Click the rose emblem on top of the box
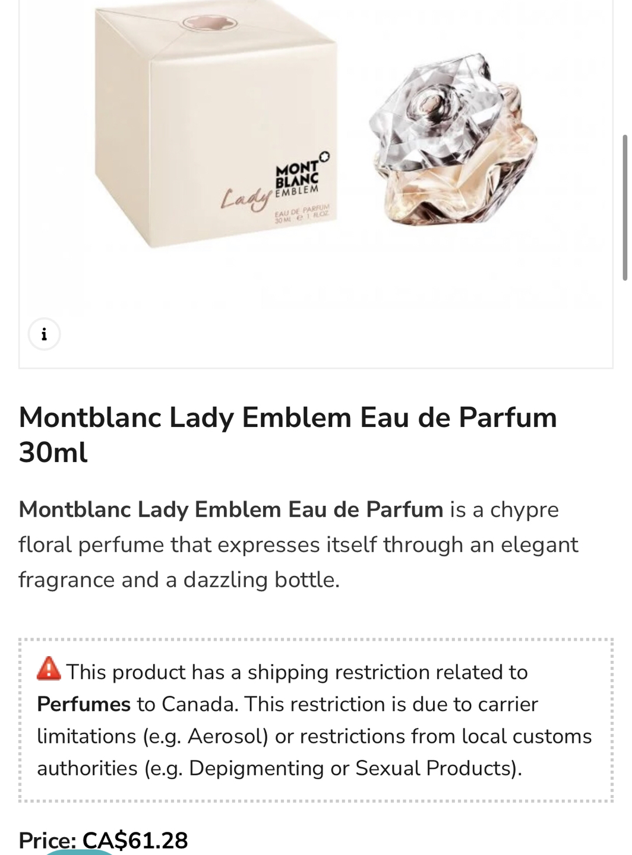This screenshot has width=632, height=855. [x=209, y=23]
